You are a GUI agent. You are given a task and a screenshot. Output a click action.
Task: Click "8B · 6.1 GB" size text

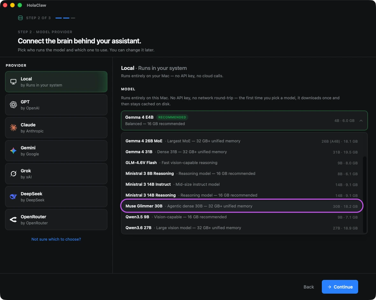click(347, 174)
